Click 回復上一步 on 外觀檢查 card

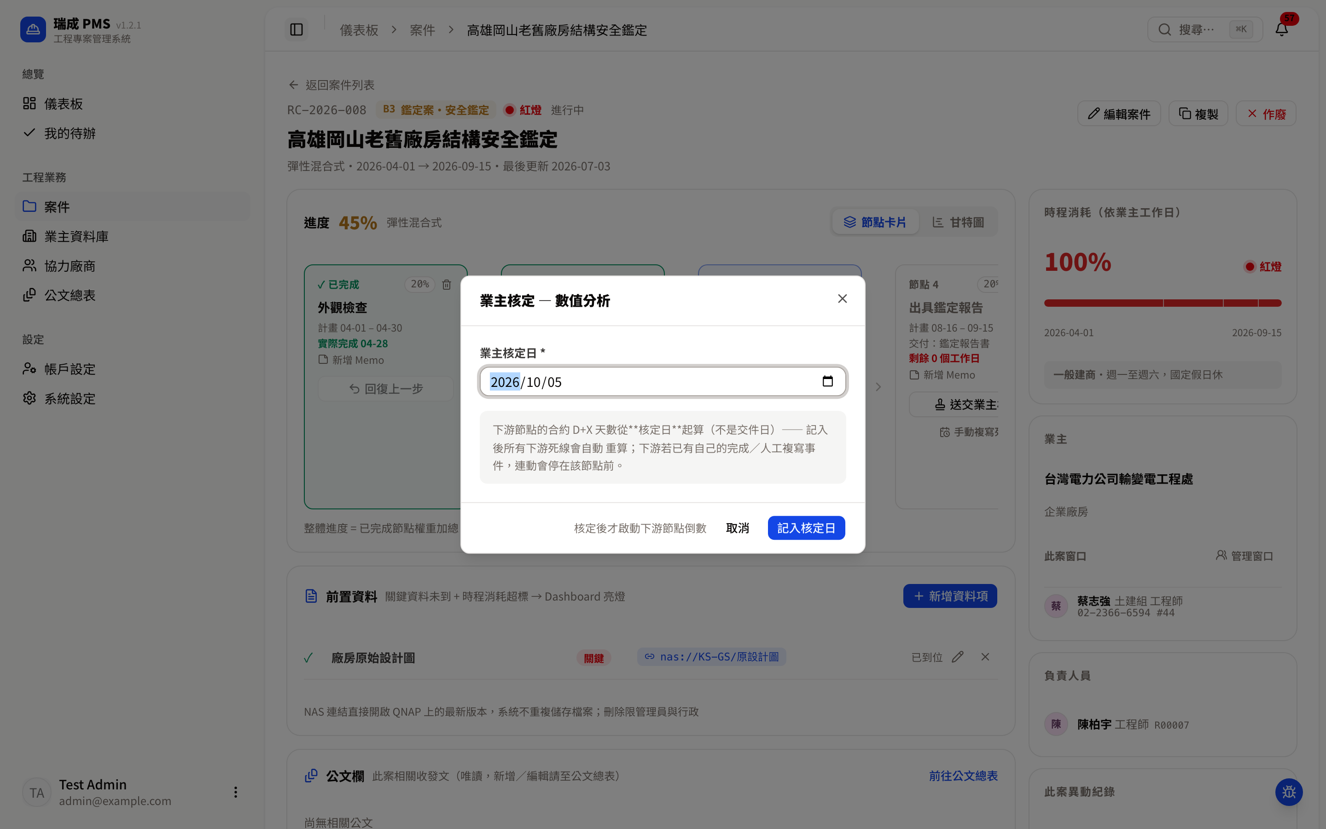coord(386,389)
